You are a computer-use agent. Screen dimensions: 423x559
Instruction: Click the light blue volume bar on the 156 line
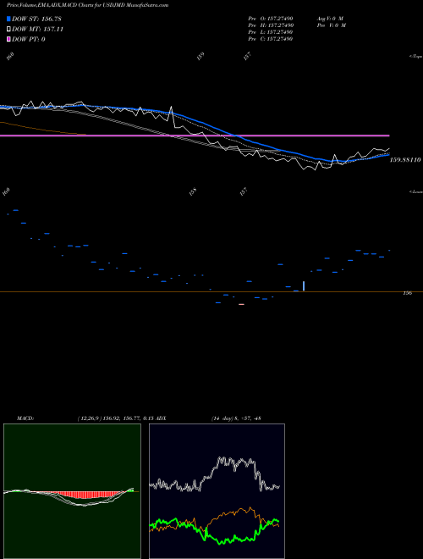tap(304, 286)
